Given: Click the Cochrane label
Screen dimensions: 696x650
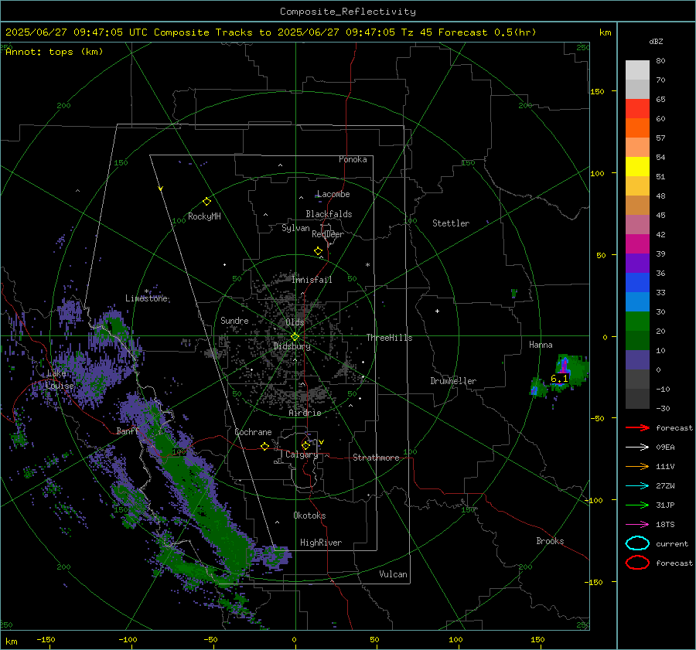Looking at the screenshot, I should pos(253,432).
